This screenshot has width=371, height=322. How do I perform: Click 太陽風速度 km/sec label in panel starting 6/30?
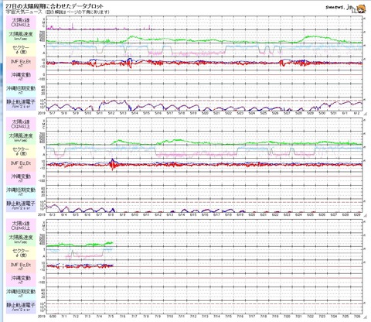(21, 240)
